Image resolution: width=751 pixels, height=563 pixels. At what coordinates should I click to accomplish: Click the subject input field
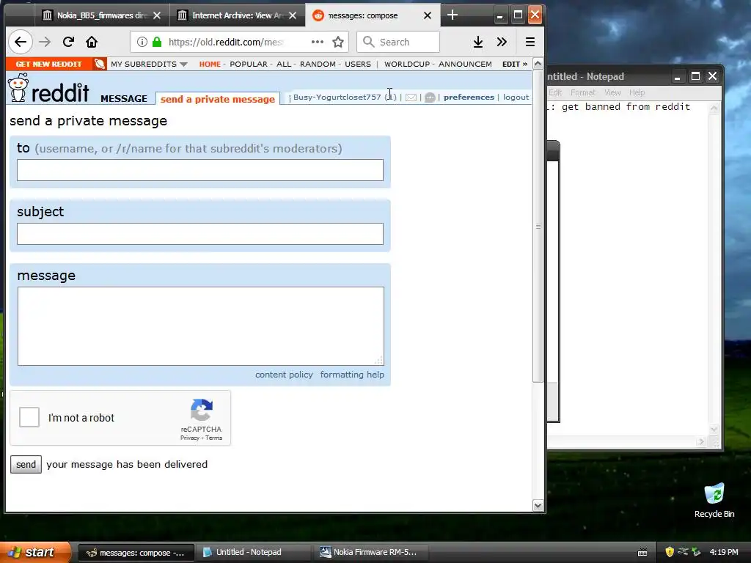200,234
